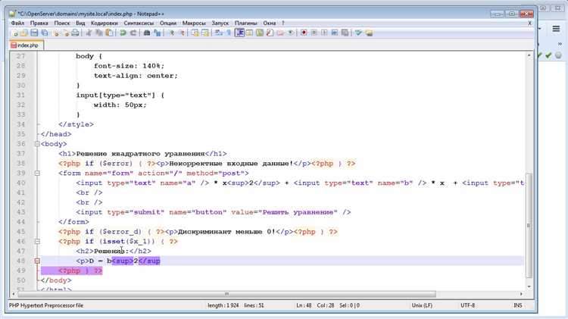Screen dimensions: 568x319
Task: Toggle the highlighted indent guide button
Action: click(239, 33)
